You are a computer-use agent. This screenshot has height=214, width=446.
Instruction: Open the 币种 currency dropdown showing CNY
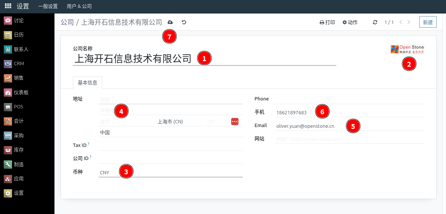170,172
